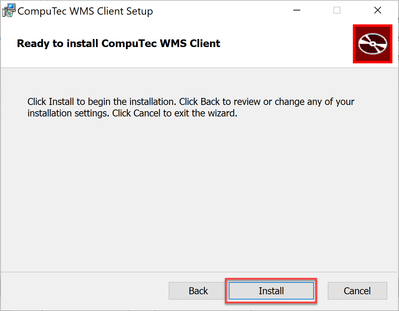Image resolution: width=399 pixels, height=311 pixels.
Task: Click the Ready to install heading
Action: pos(119,43)
